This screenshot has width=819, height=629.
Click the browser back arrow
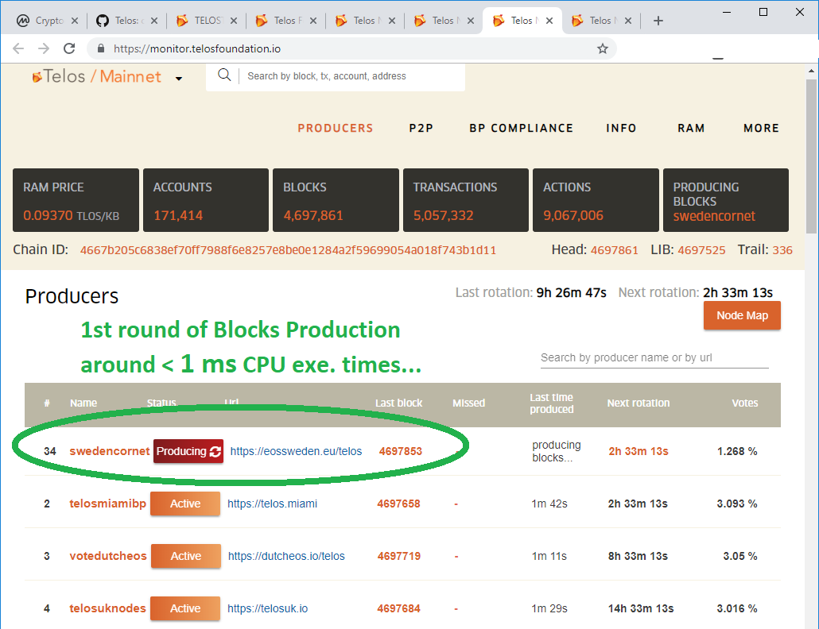18,48
